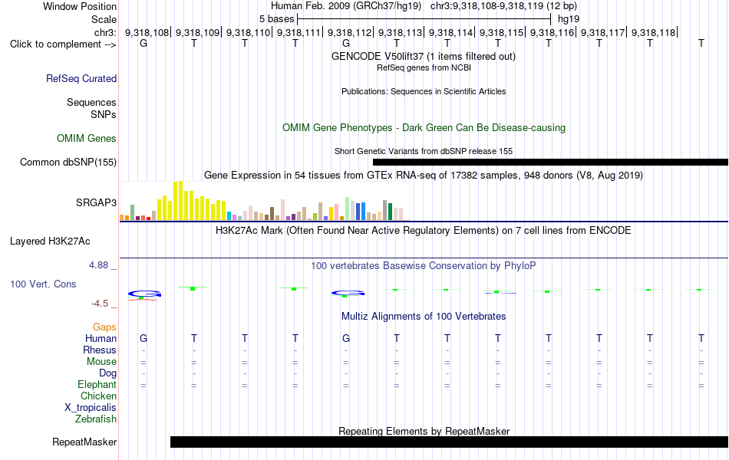Click position label 9,318,108 on ruler
This screenshot has height=460, width=729.
(147, 32)
